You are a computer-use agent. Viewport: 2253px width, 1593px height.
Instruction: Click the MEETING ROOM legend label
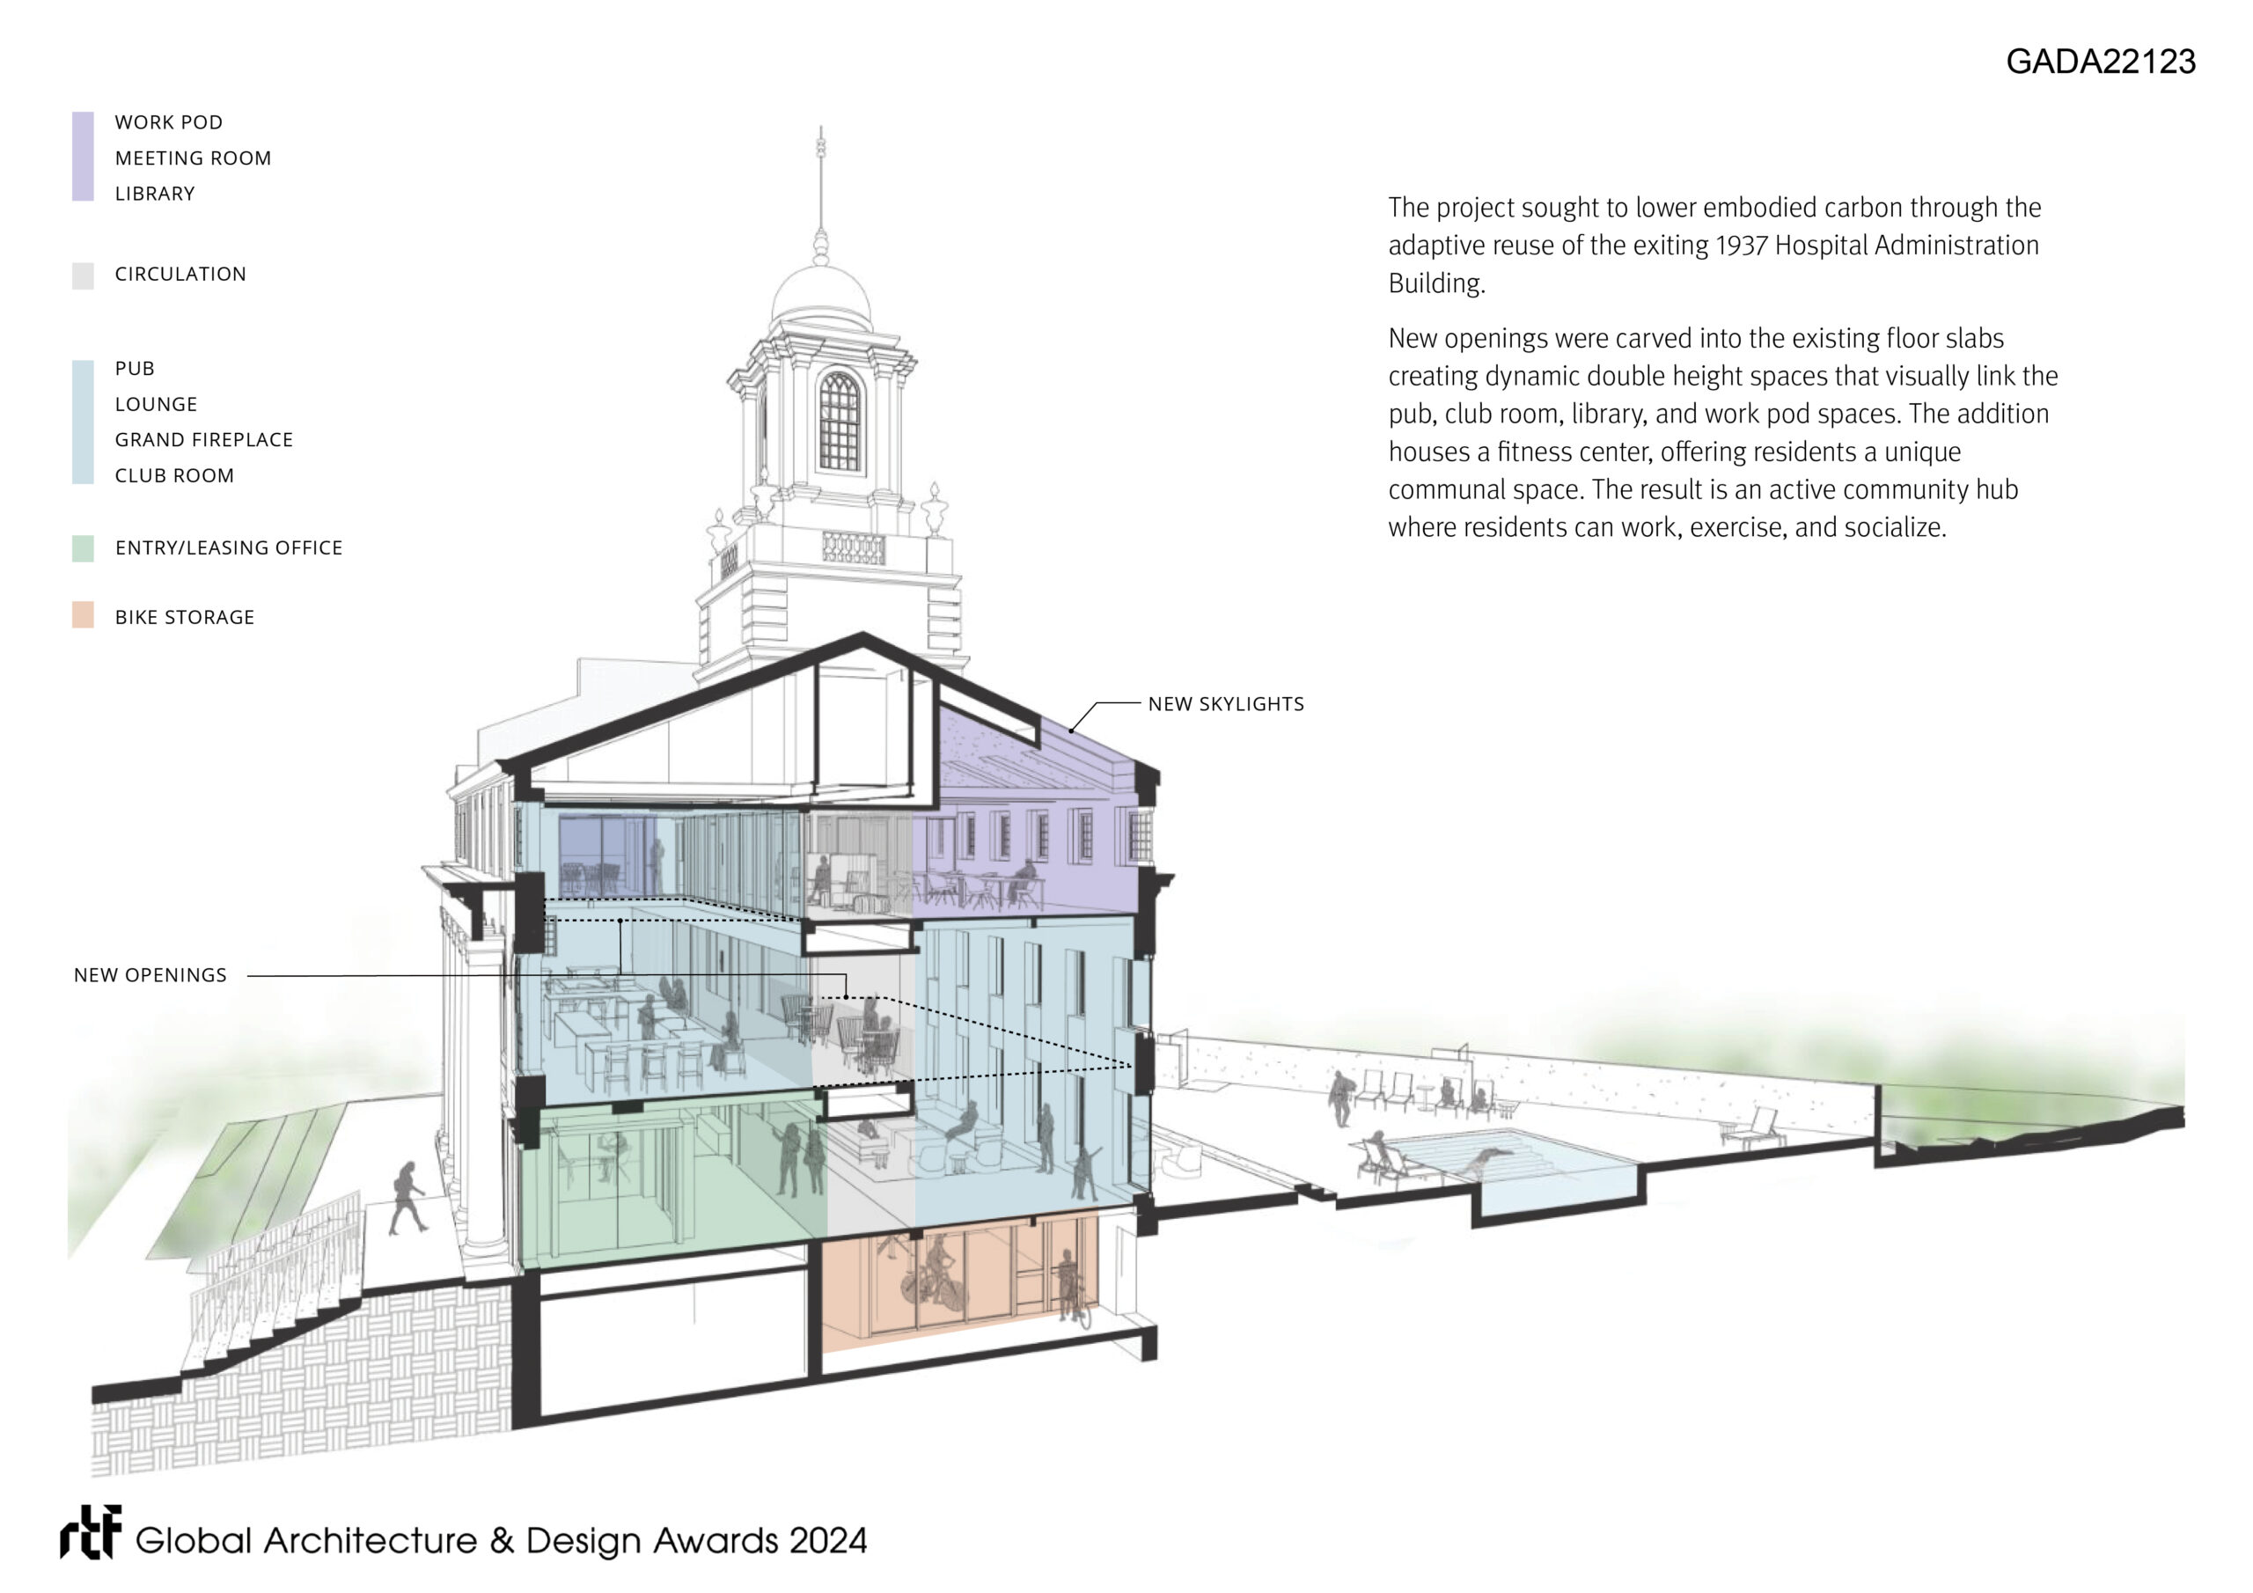pos(193,158)
